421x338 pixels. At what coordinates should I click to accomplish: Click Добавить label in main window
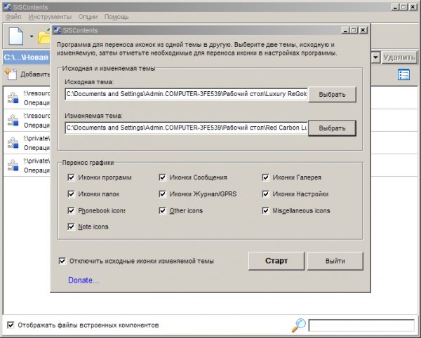(x=35, y=74)
